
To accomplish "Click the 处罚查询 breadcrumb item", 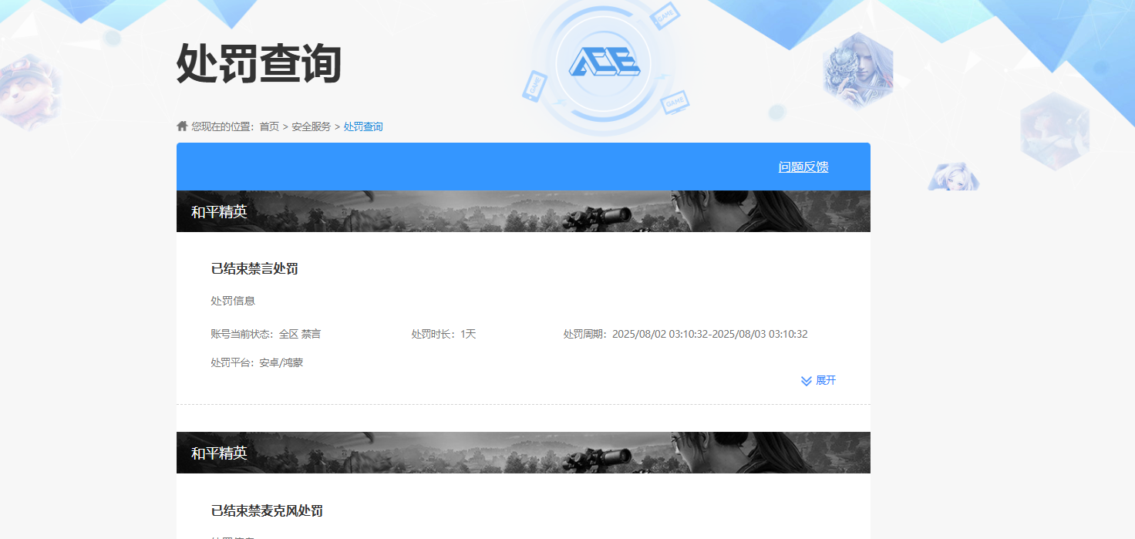I will point(363,126).
